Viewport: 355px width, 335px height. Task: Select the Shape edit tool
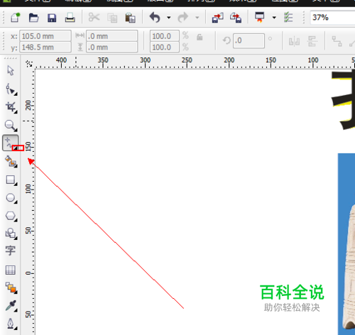pos(11,89)
